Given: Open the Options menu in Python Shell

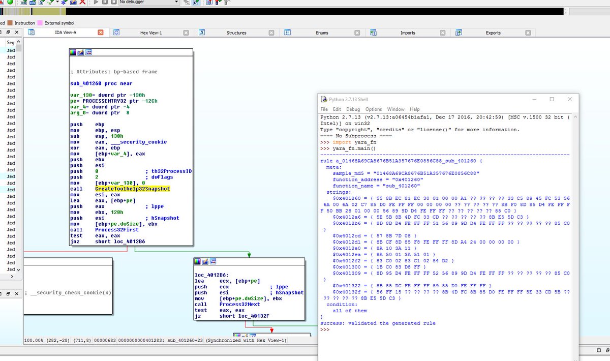Looking at the screenshot, I should pos(373,109).
